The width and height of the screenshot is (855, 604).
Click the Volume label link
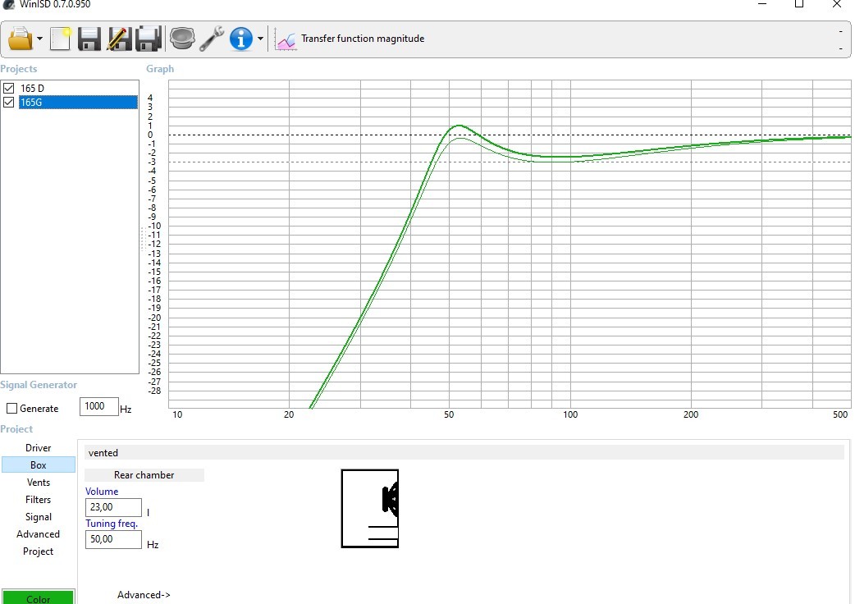(x=102, y=491)
